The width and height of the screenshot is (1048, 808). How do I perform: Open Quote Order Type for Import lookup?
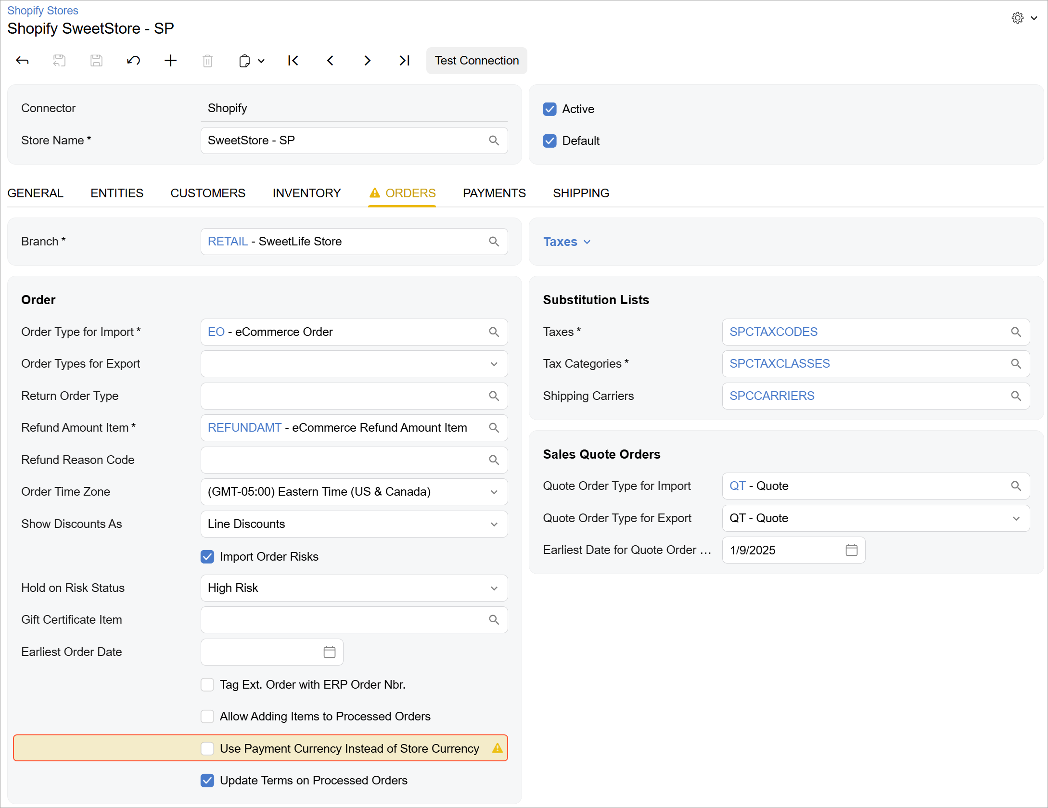1016,486
